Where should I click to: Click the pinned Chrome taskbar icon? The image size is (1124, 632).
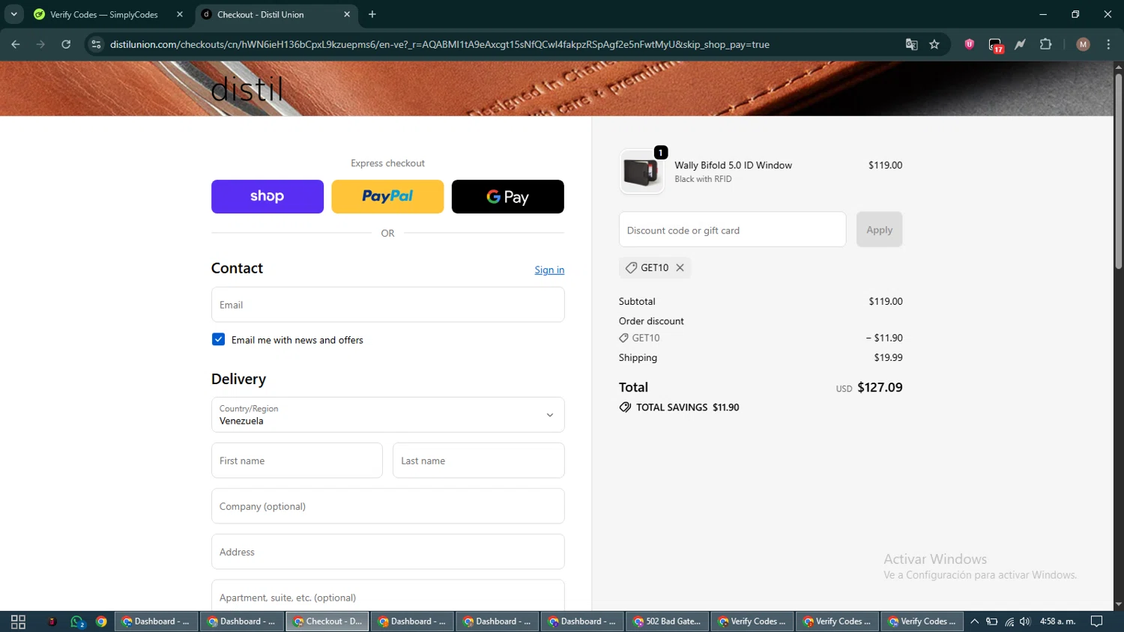101,622
